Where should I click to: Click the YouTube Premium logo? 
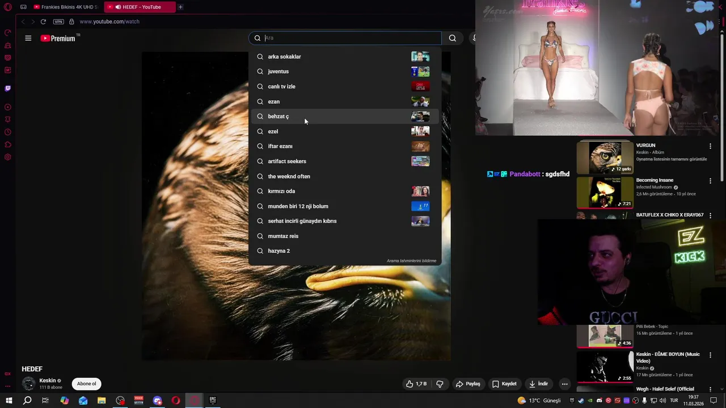tap(58, 38)
